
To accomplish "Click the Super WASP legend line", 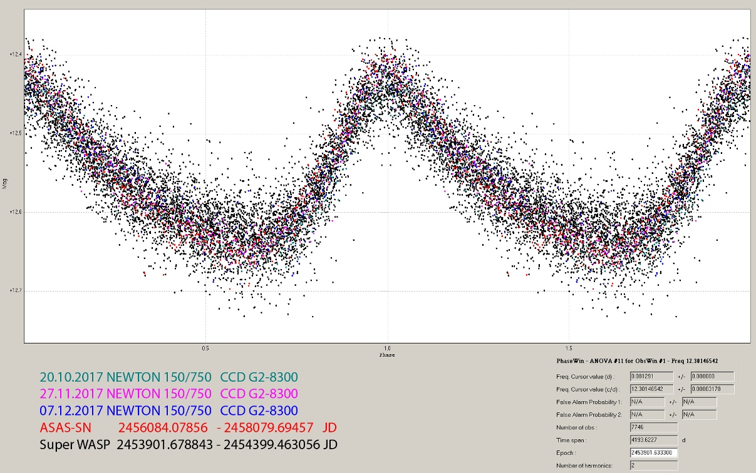I will [x=189, y=445].
